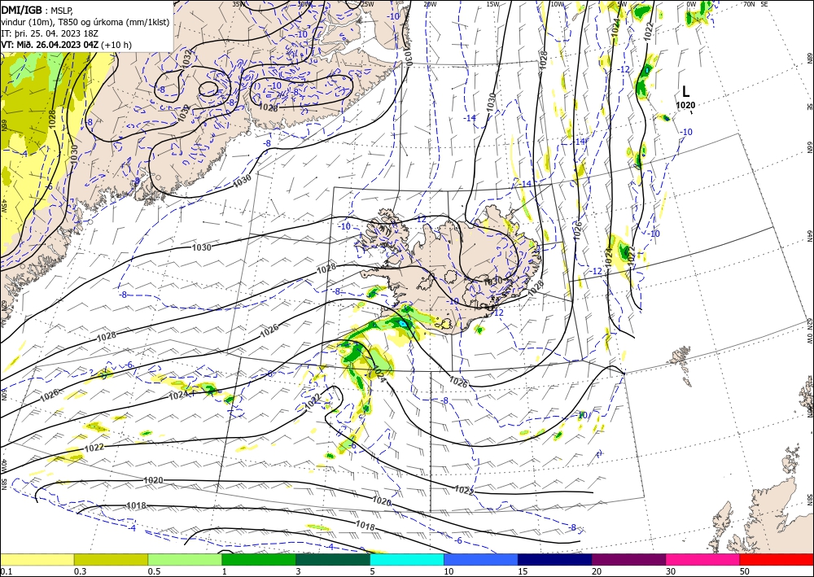
Task: Click the purple 20–30 mm legend swatch
Action: click(x=628, y=559)
